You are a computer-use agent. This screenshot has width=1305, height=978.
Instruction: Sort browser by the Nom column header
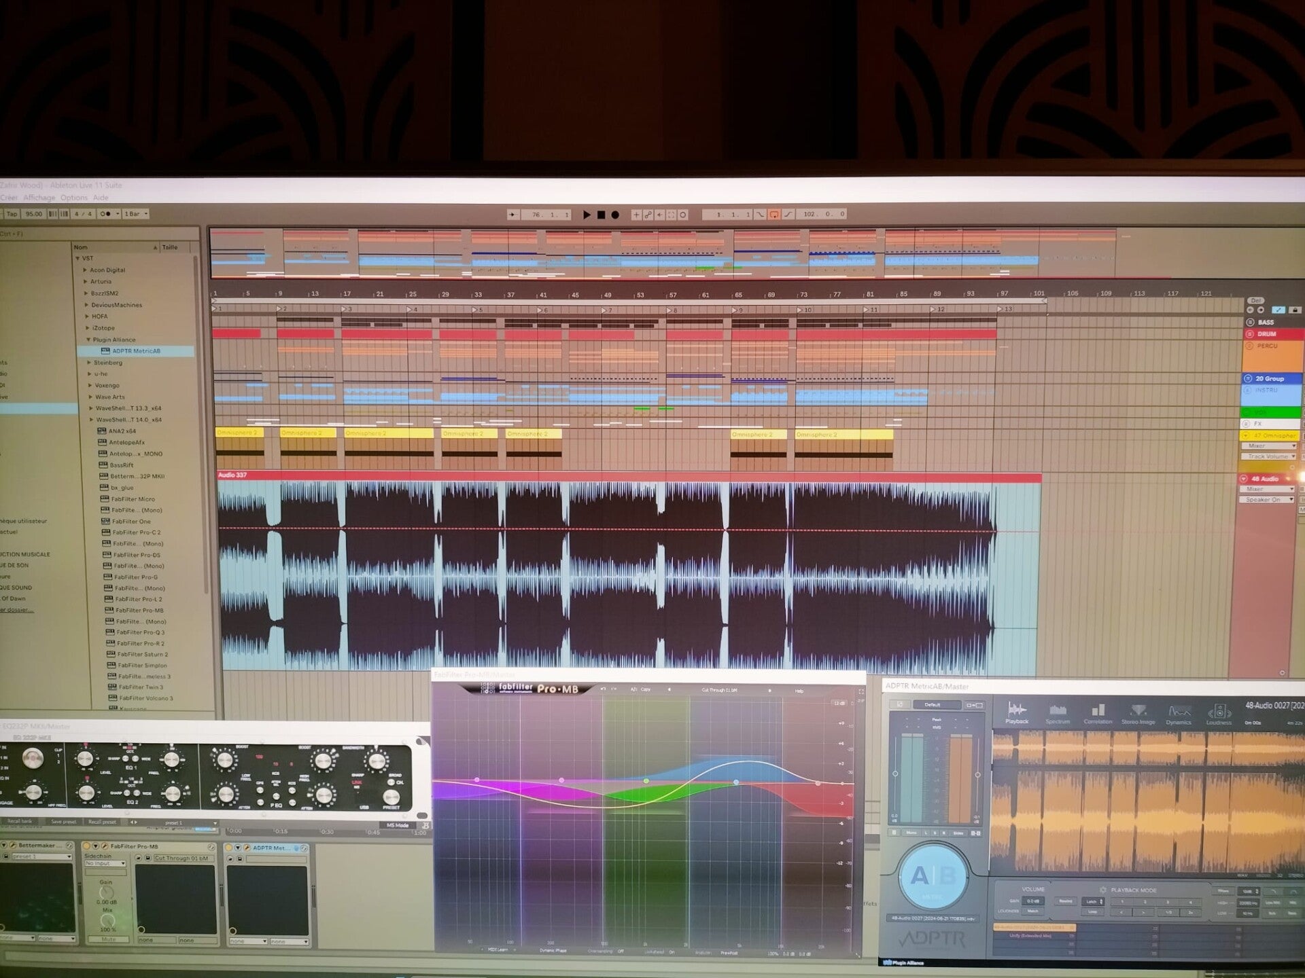pyautogui.click(x=116, y=247)
